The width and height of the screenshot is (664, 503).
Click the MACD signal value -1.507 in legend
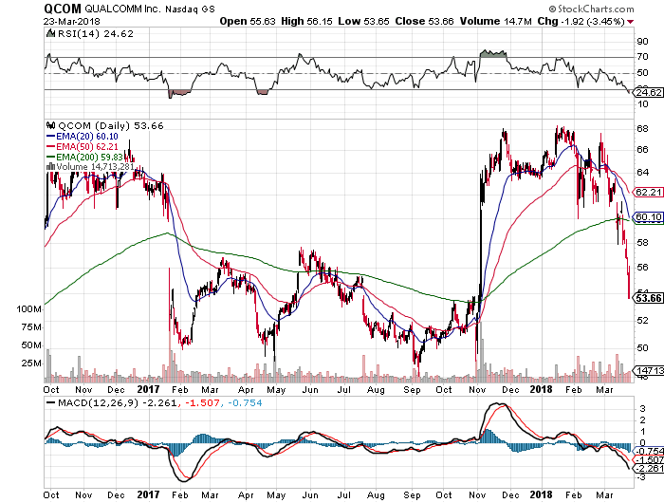[x=205, y=402]
